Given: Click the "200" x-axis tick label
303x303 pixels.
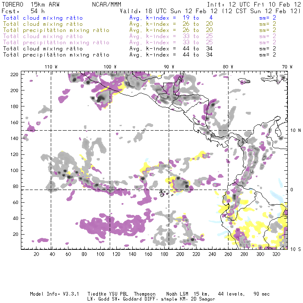Looking at the screenshot, I should click(x=180, y=254).
